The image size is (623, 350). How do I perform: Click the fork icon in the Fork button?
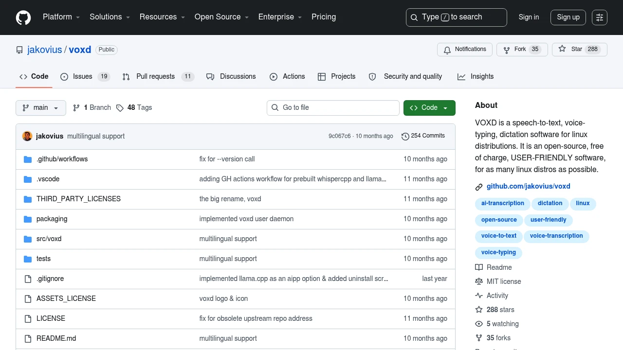click(507, 50)
